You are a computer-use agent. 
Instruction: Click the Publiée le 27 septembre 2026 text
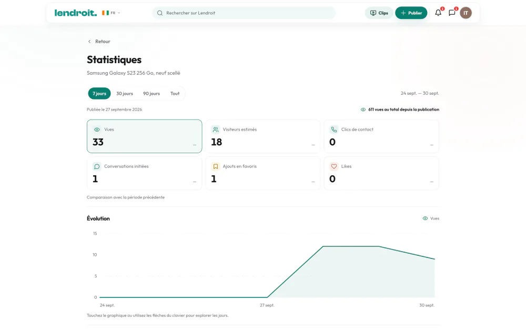pyautogui.click(x=114, y=109)
